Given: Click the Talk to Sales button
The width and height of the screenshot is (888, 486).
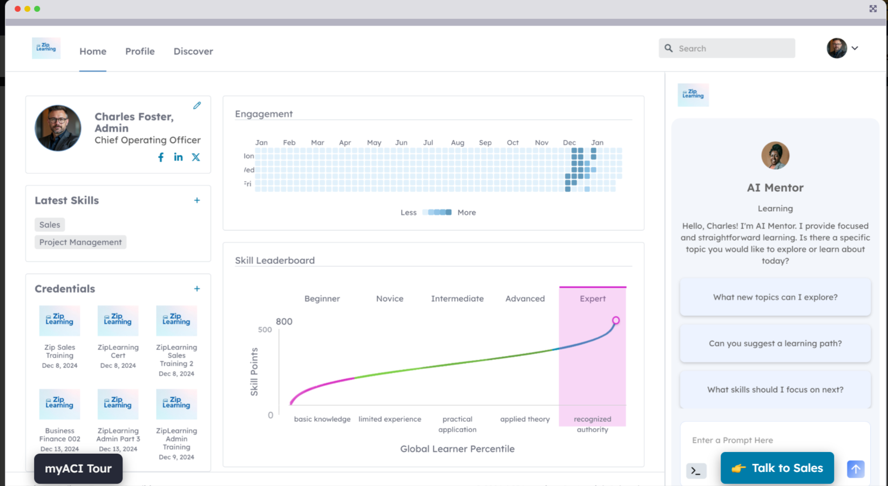Looking at the screenshot, I should click(x=777, y=468).
